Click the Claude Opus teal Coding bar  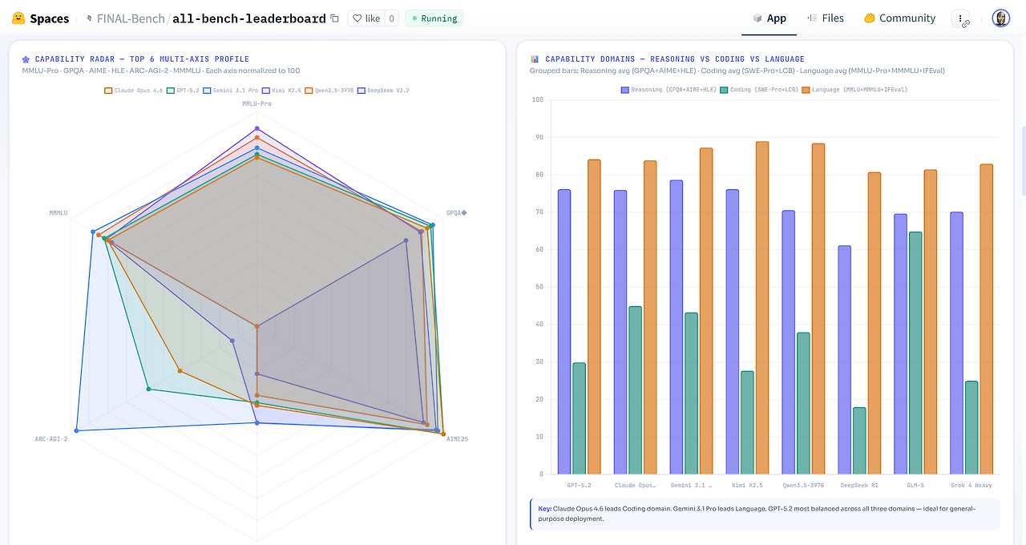point(635,390)
